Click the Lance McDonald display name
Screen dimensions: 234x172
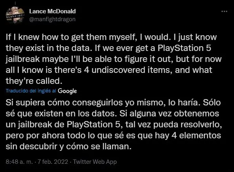click(x=52, y=11)
